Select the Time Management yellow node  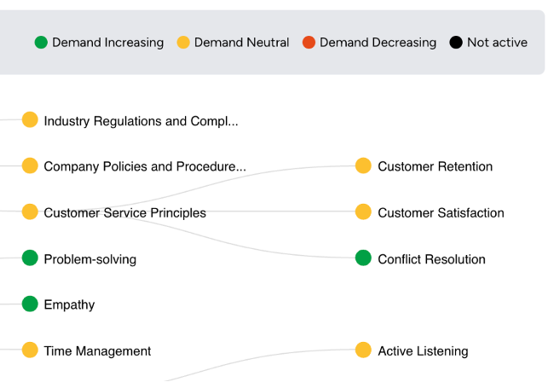[x=30, y=350]
